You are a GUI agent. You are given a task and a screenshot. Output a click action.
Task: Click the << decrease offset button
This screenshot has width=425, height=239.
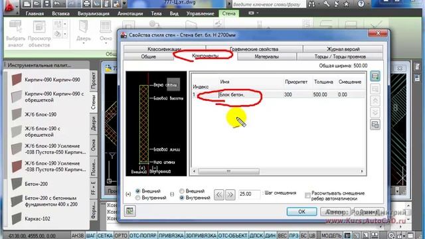(x=219, y=195)
